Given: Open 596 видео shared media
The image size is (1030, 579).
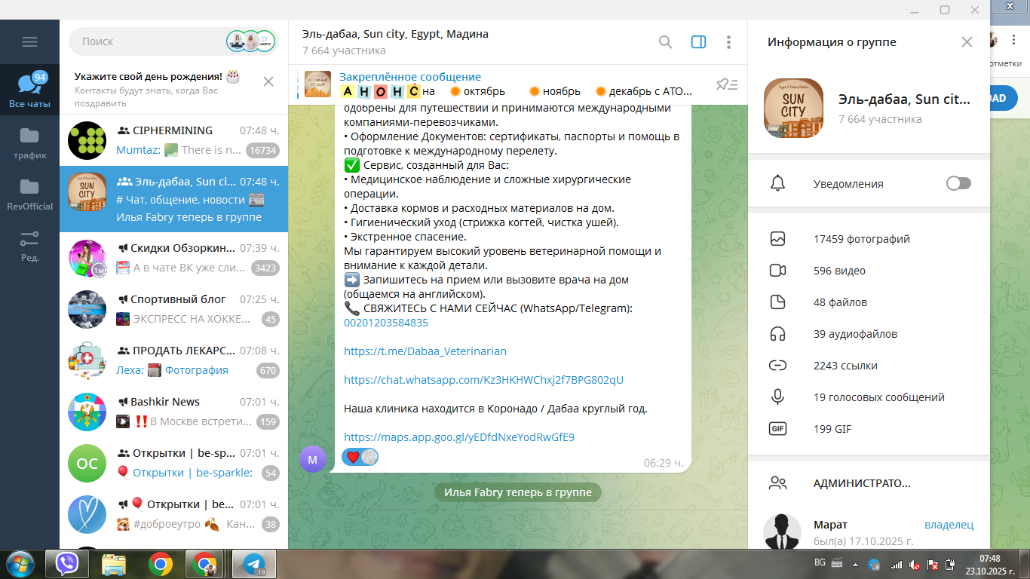Looking at the screenshot, I should pos(869,271).
